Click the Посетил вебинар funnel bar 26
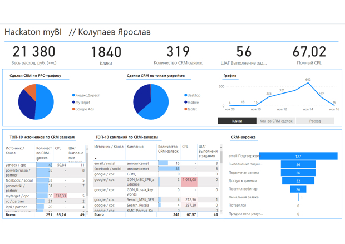 298,189
